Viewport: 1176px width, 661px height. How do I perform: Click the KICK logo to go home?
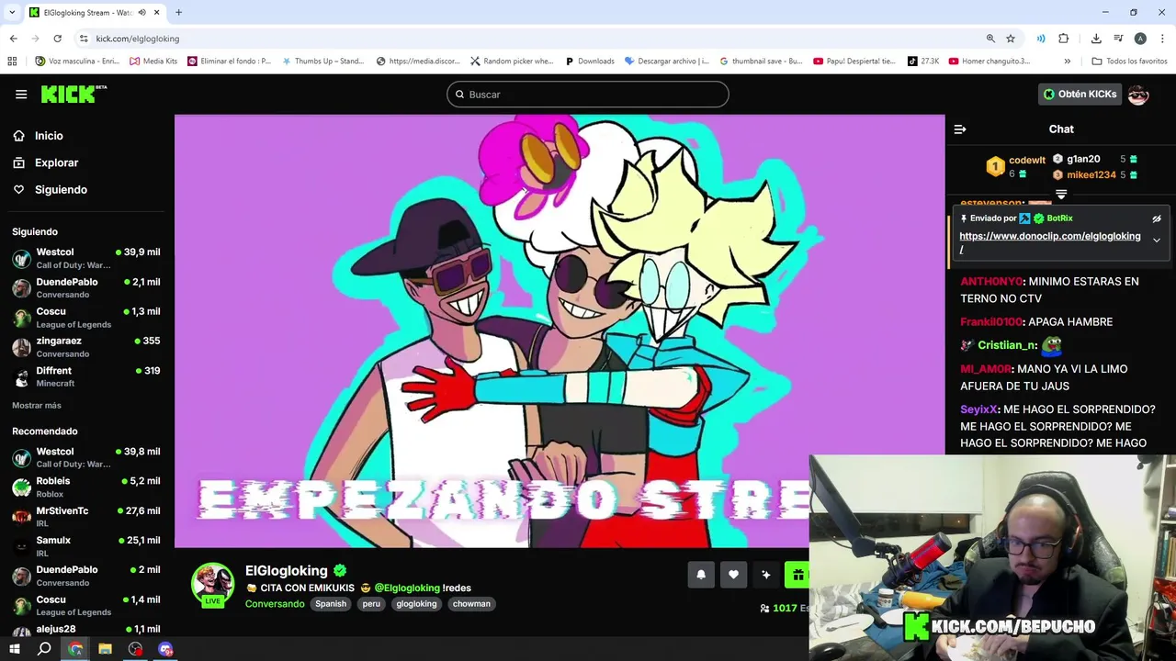(73, 94)
